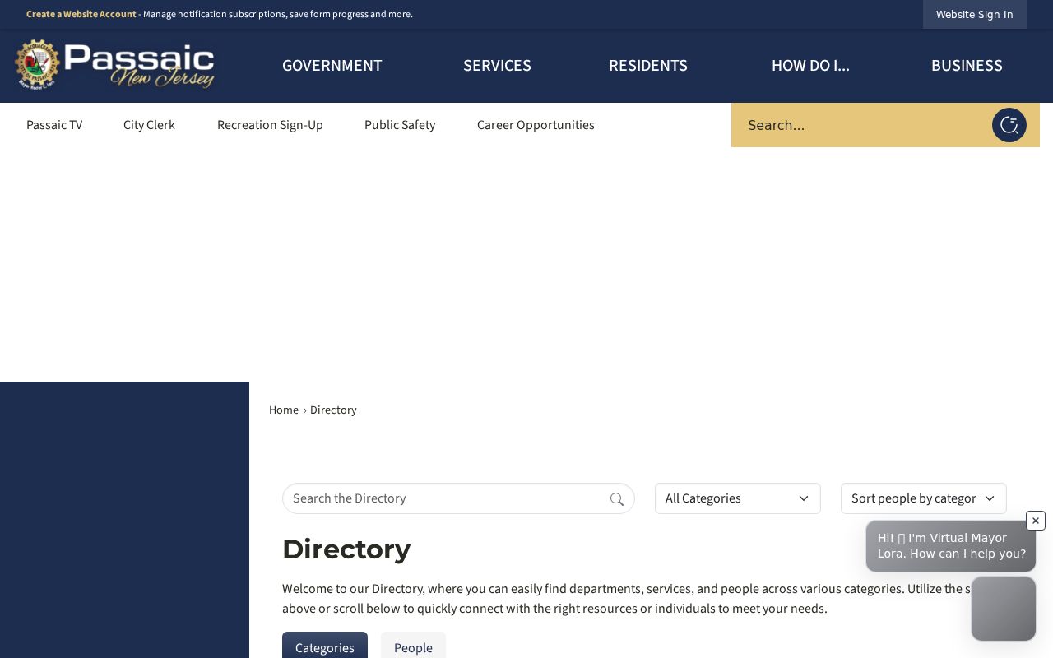Open the All Categories dropdown
1053x658 pixels.
tap(738, 498)
